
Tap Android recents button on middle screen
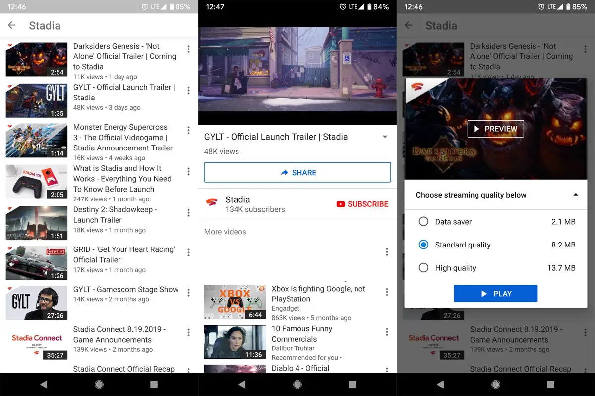pos(352,384)
